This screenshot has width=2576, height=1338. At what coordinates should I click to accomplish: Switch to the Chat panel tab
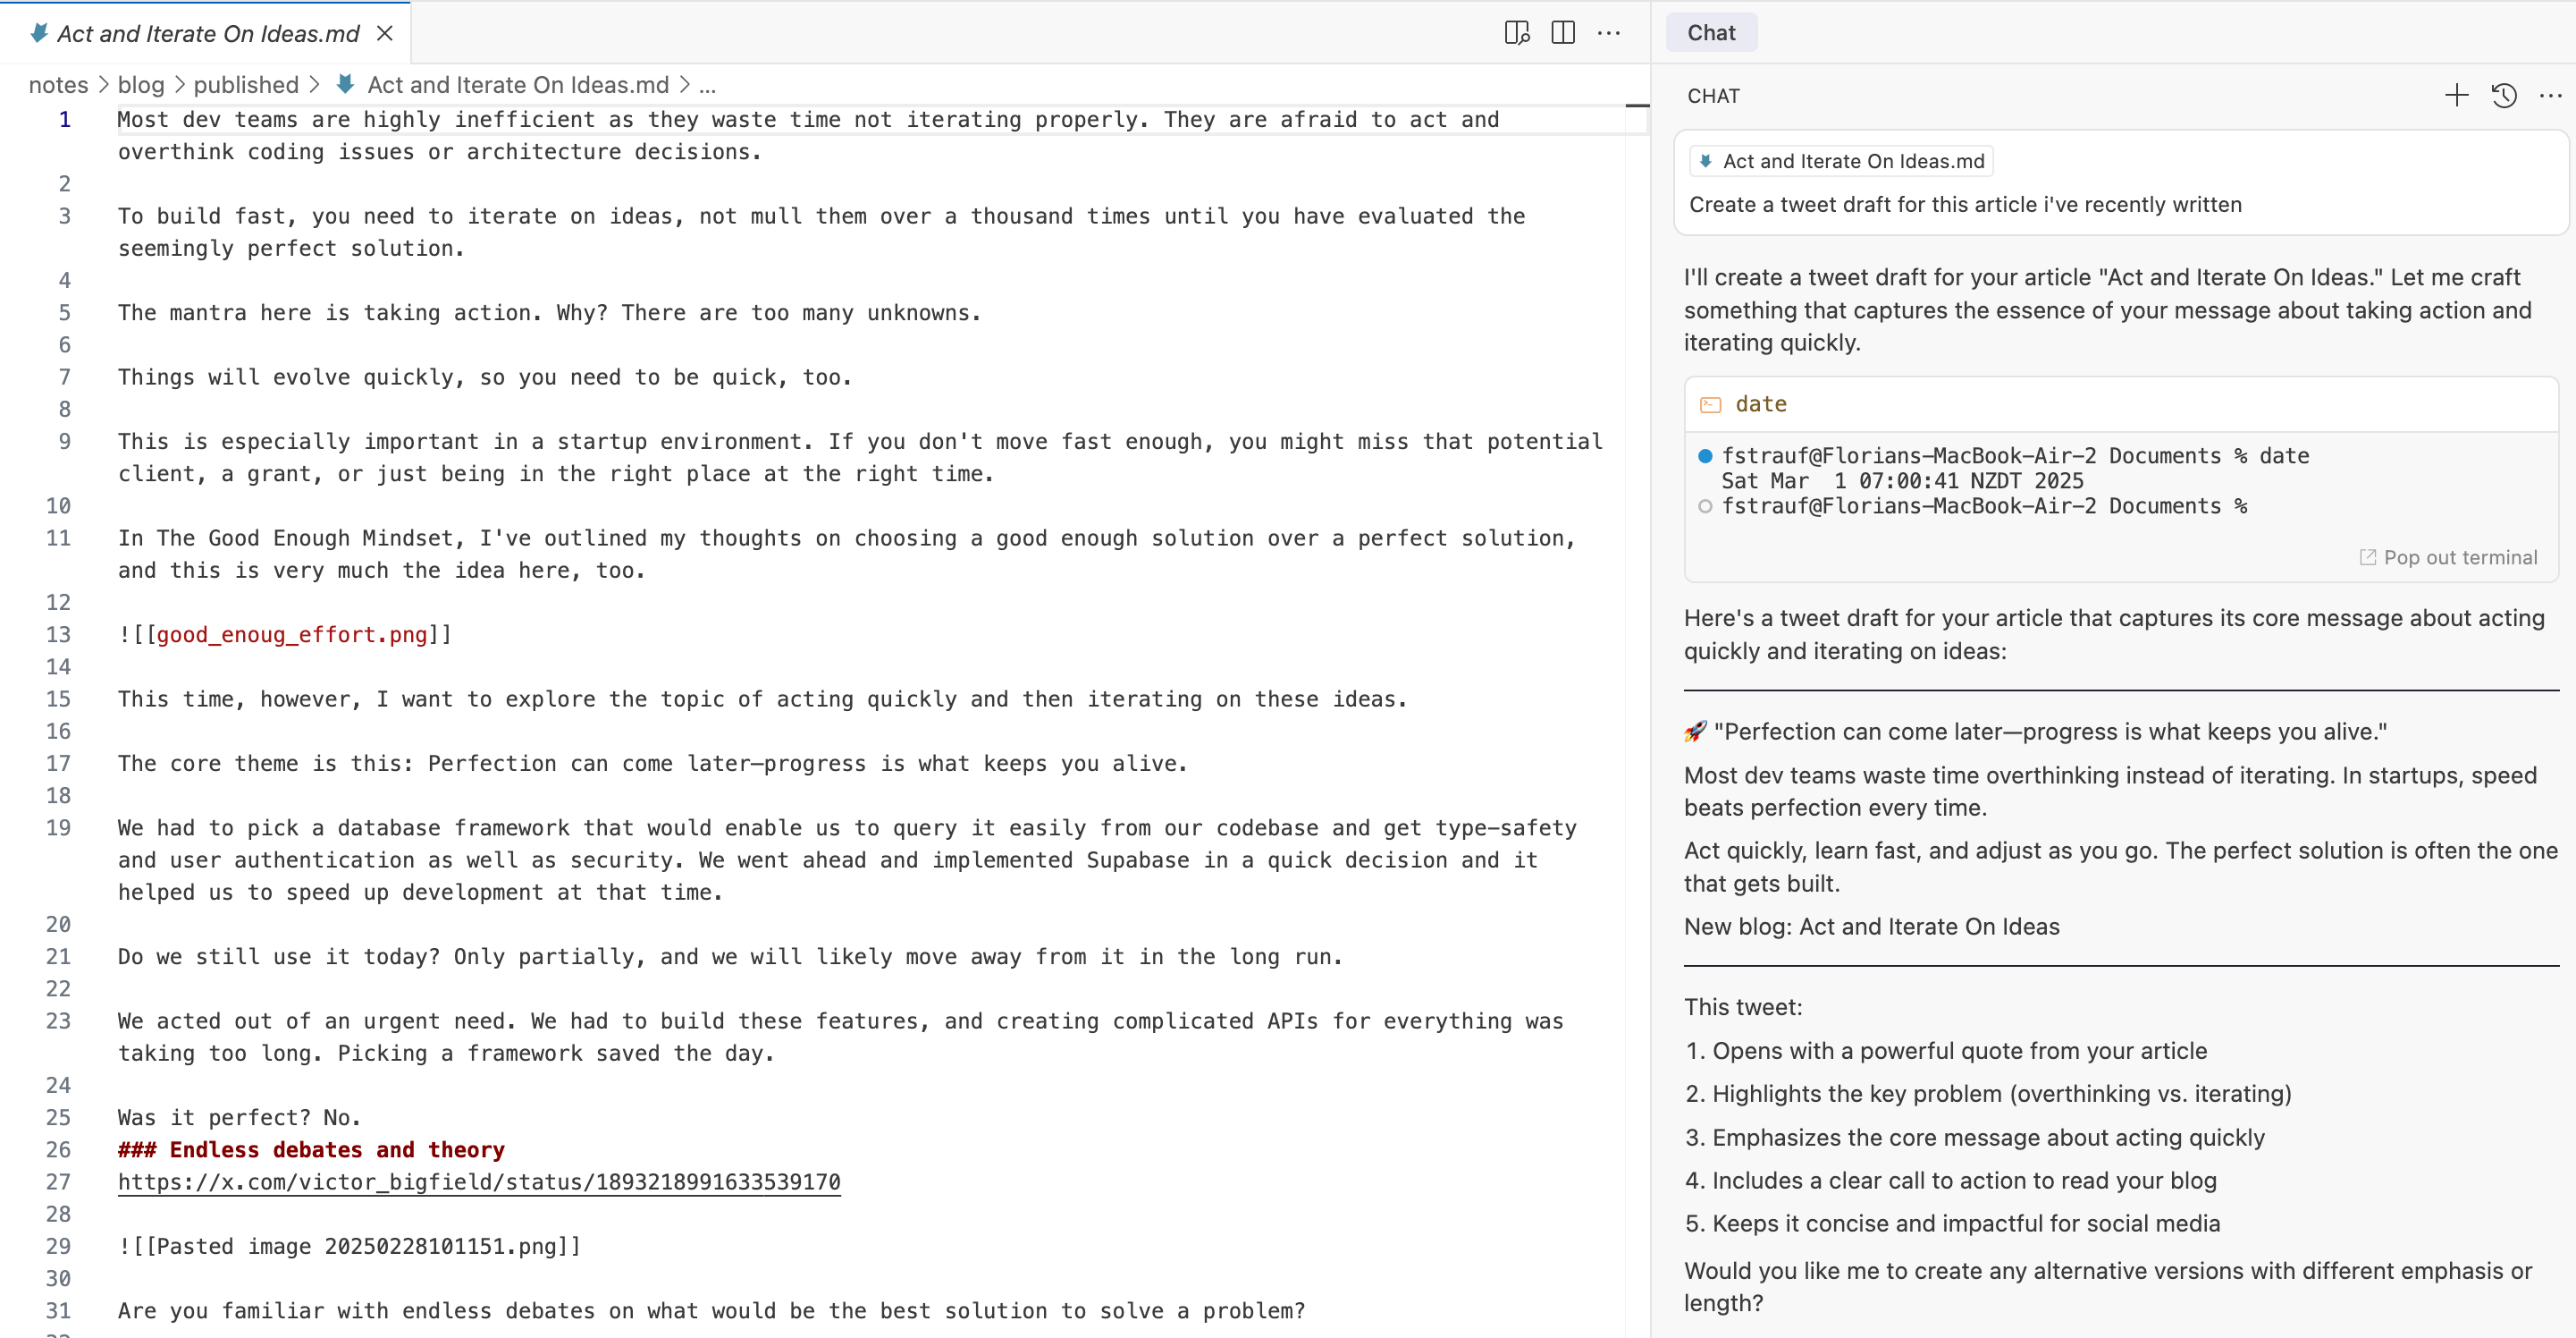1711,33
